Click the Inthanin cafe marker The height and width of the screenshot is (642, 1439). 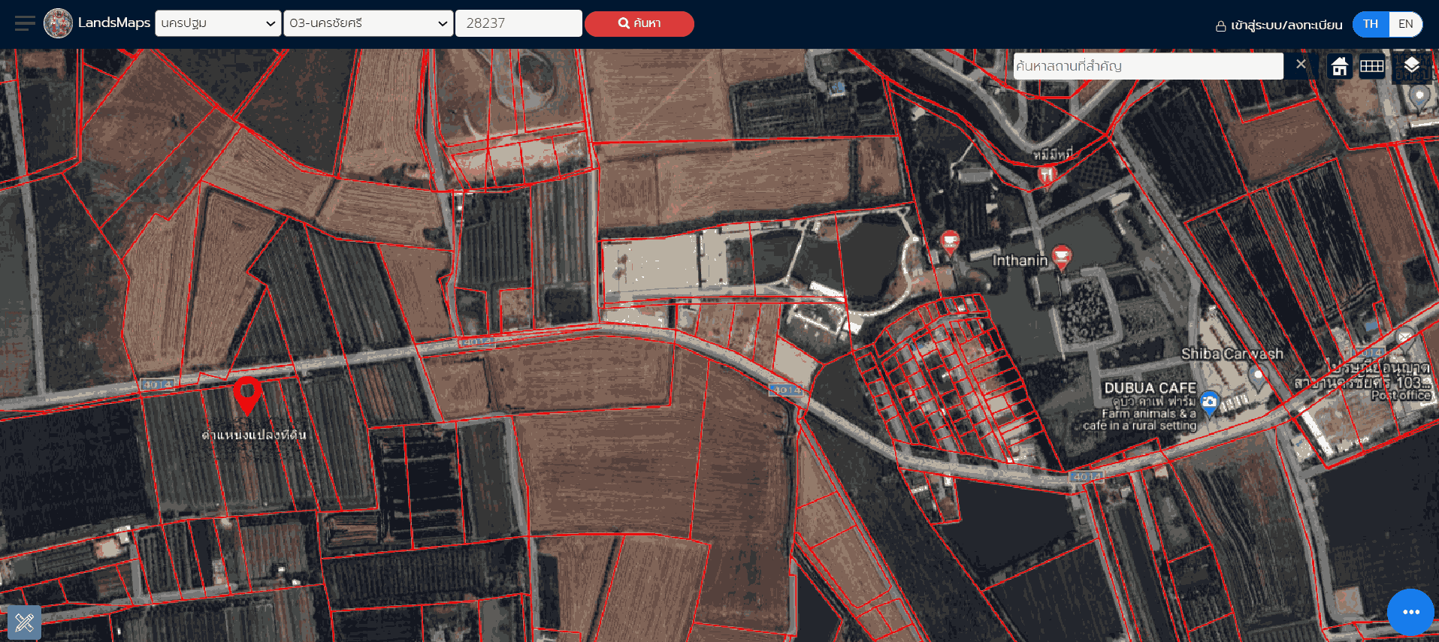1061,257
